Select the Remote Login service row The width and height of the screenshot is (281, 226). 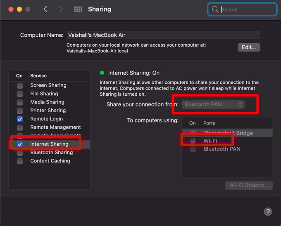click(x=50, y=119)
